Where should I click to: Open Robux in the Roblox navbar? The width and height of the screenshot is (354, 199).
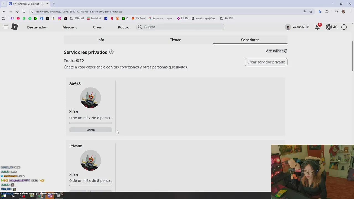coord(123,27)
